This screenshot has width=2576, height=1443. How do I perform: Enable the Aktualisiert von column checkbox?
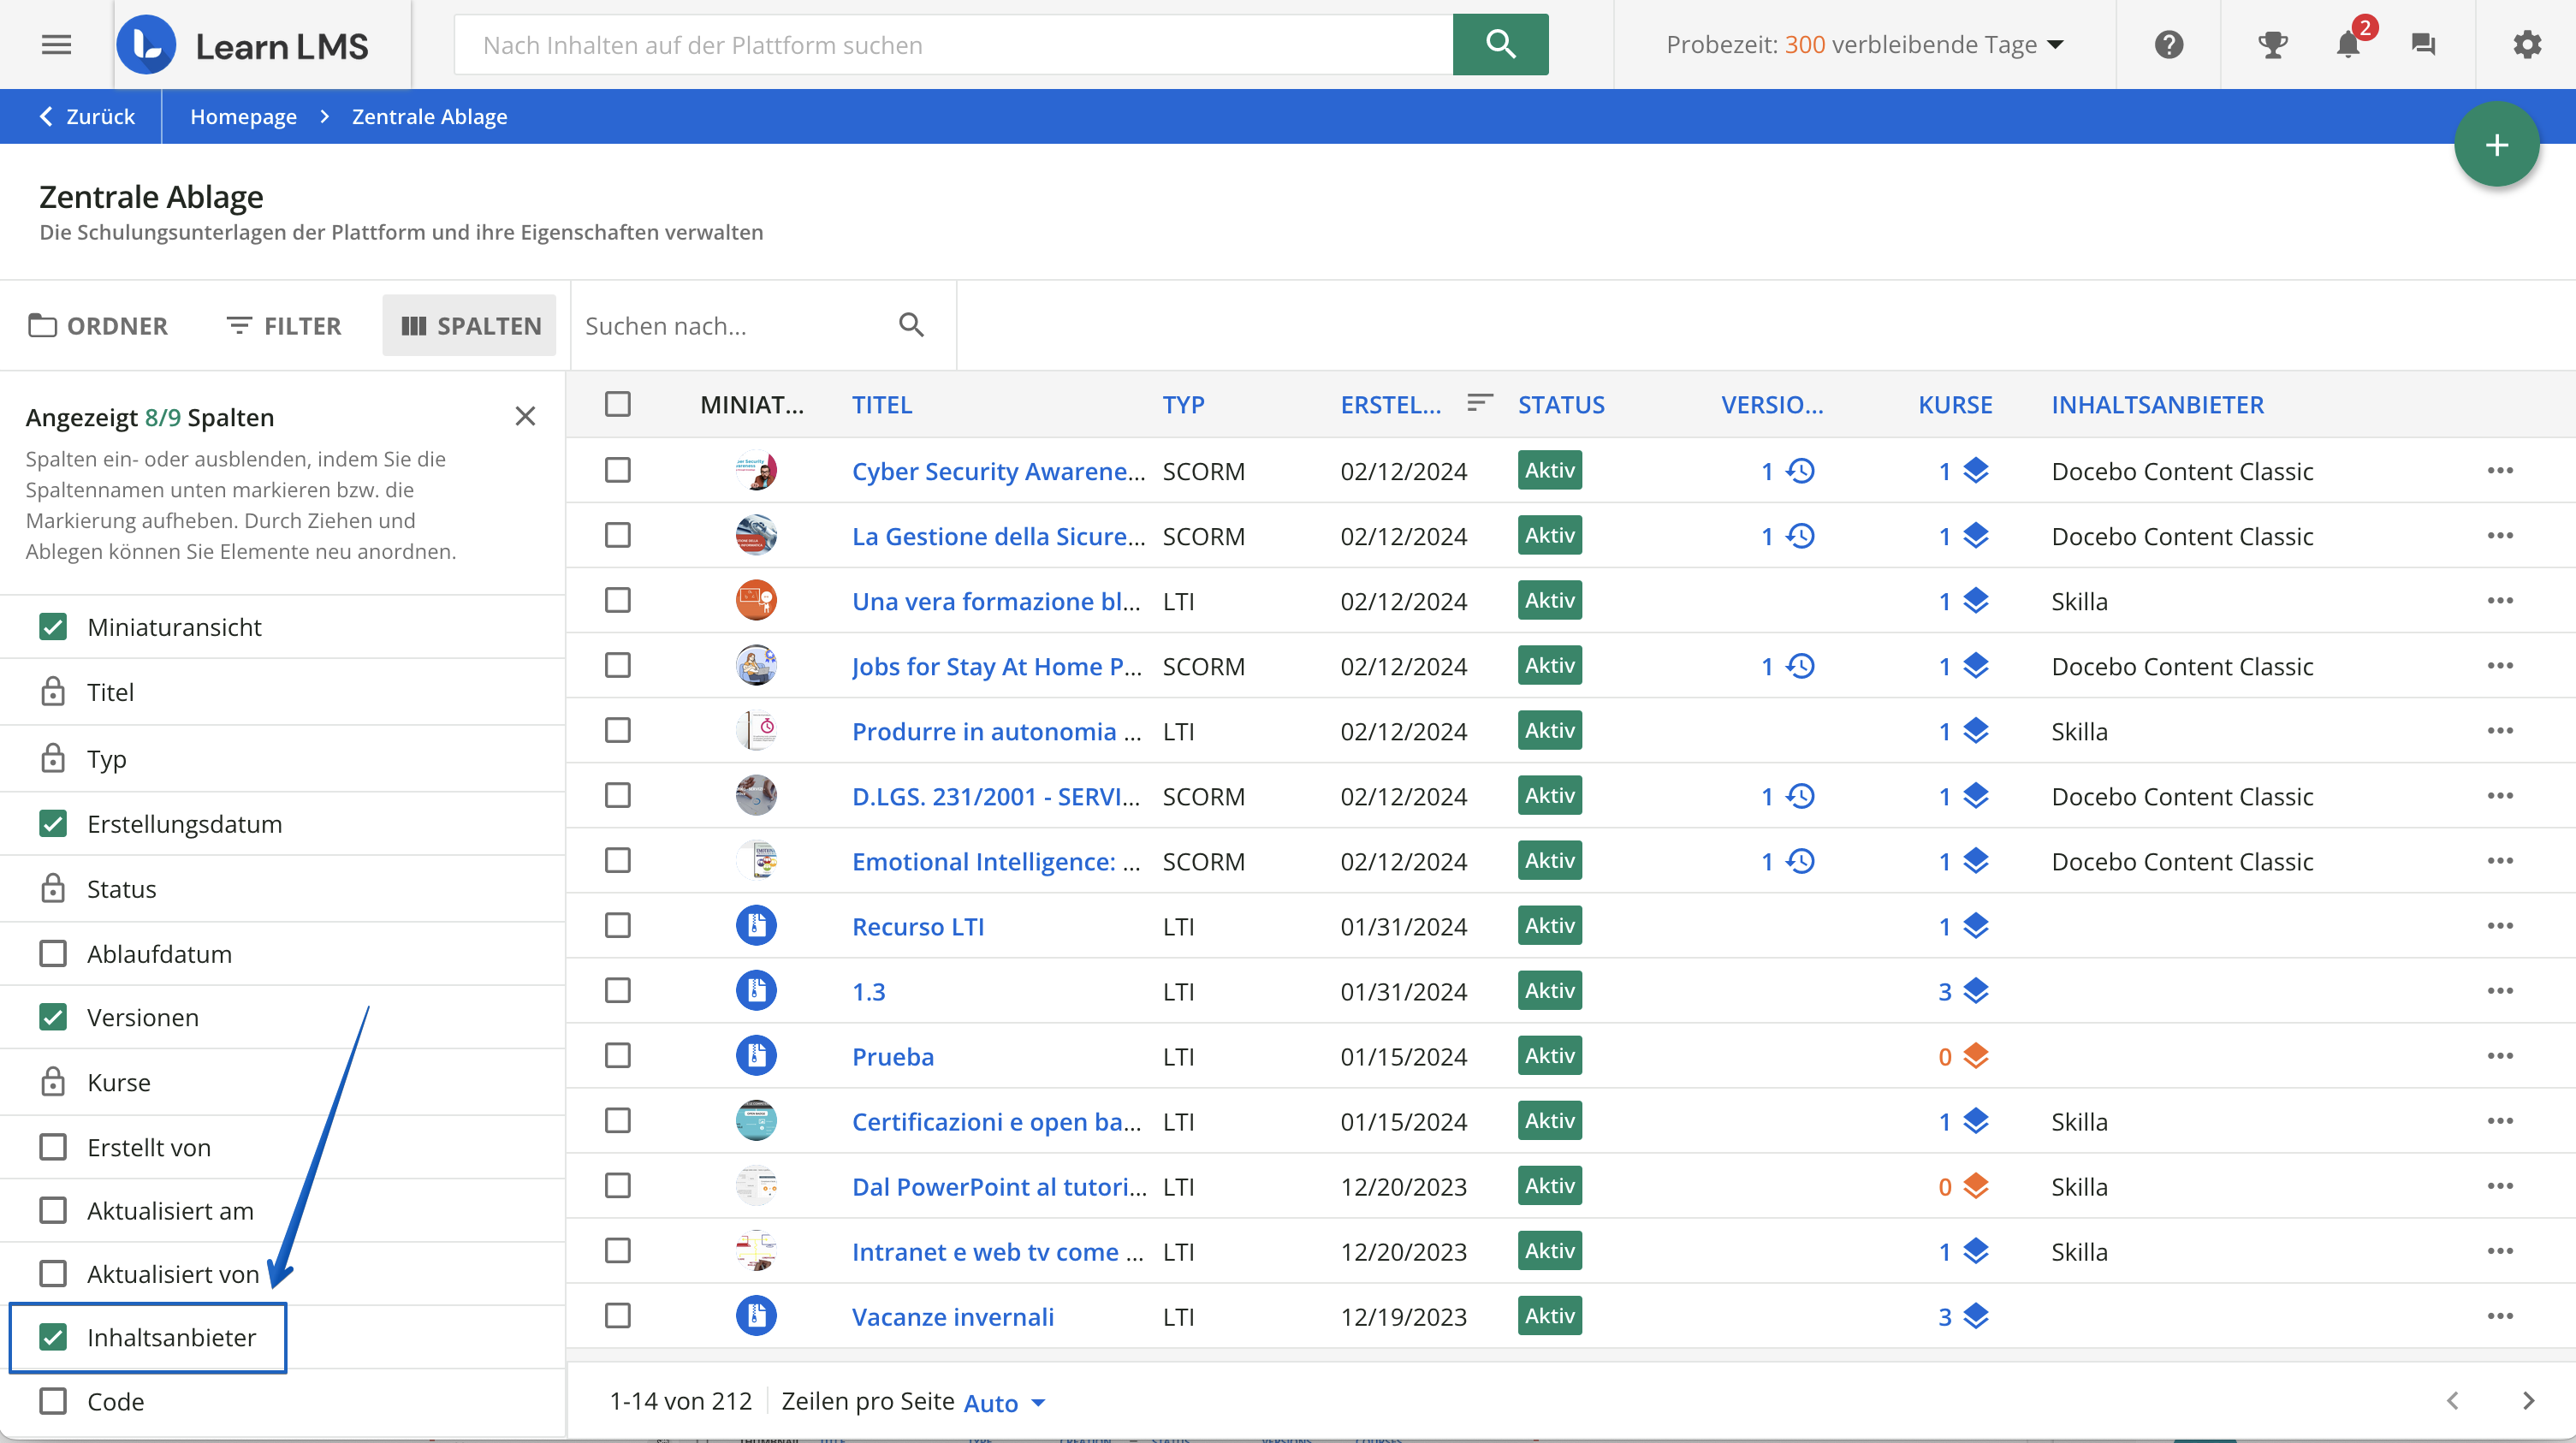[53, 1273]
